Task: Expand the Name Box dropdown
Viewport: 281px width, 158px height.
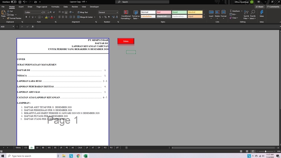Action: (13, 27)
